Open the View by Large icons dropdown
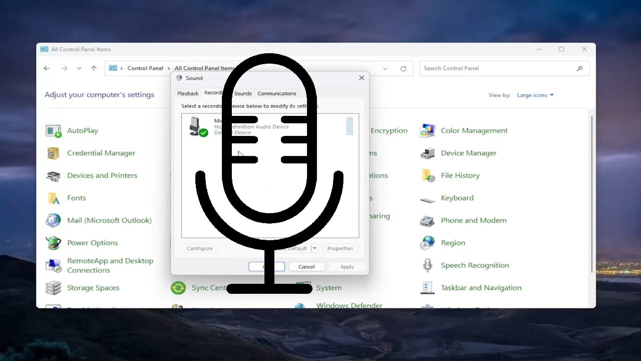This screenshot has width=641, height=361. click(535, 95)
